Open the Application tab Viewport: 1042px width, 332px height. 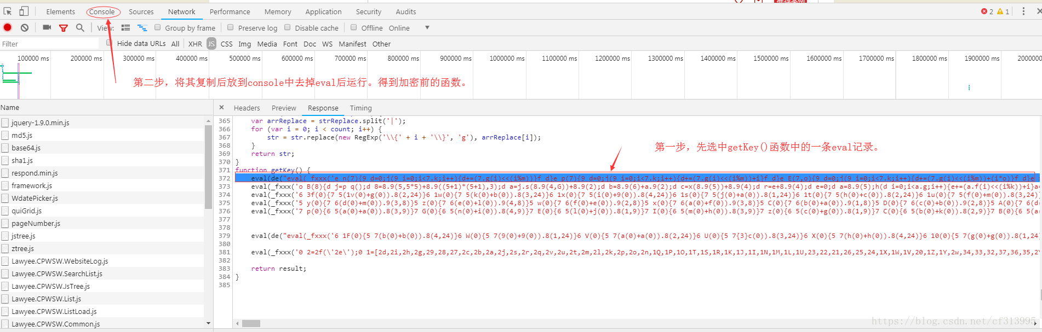324,11
